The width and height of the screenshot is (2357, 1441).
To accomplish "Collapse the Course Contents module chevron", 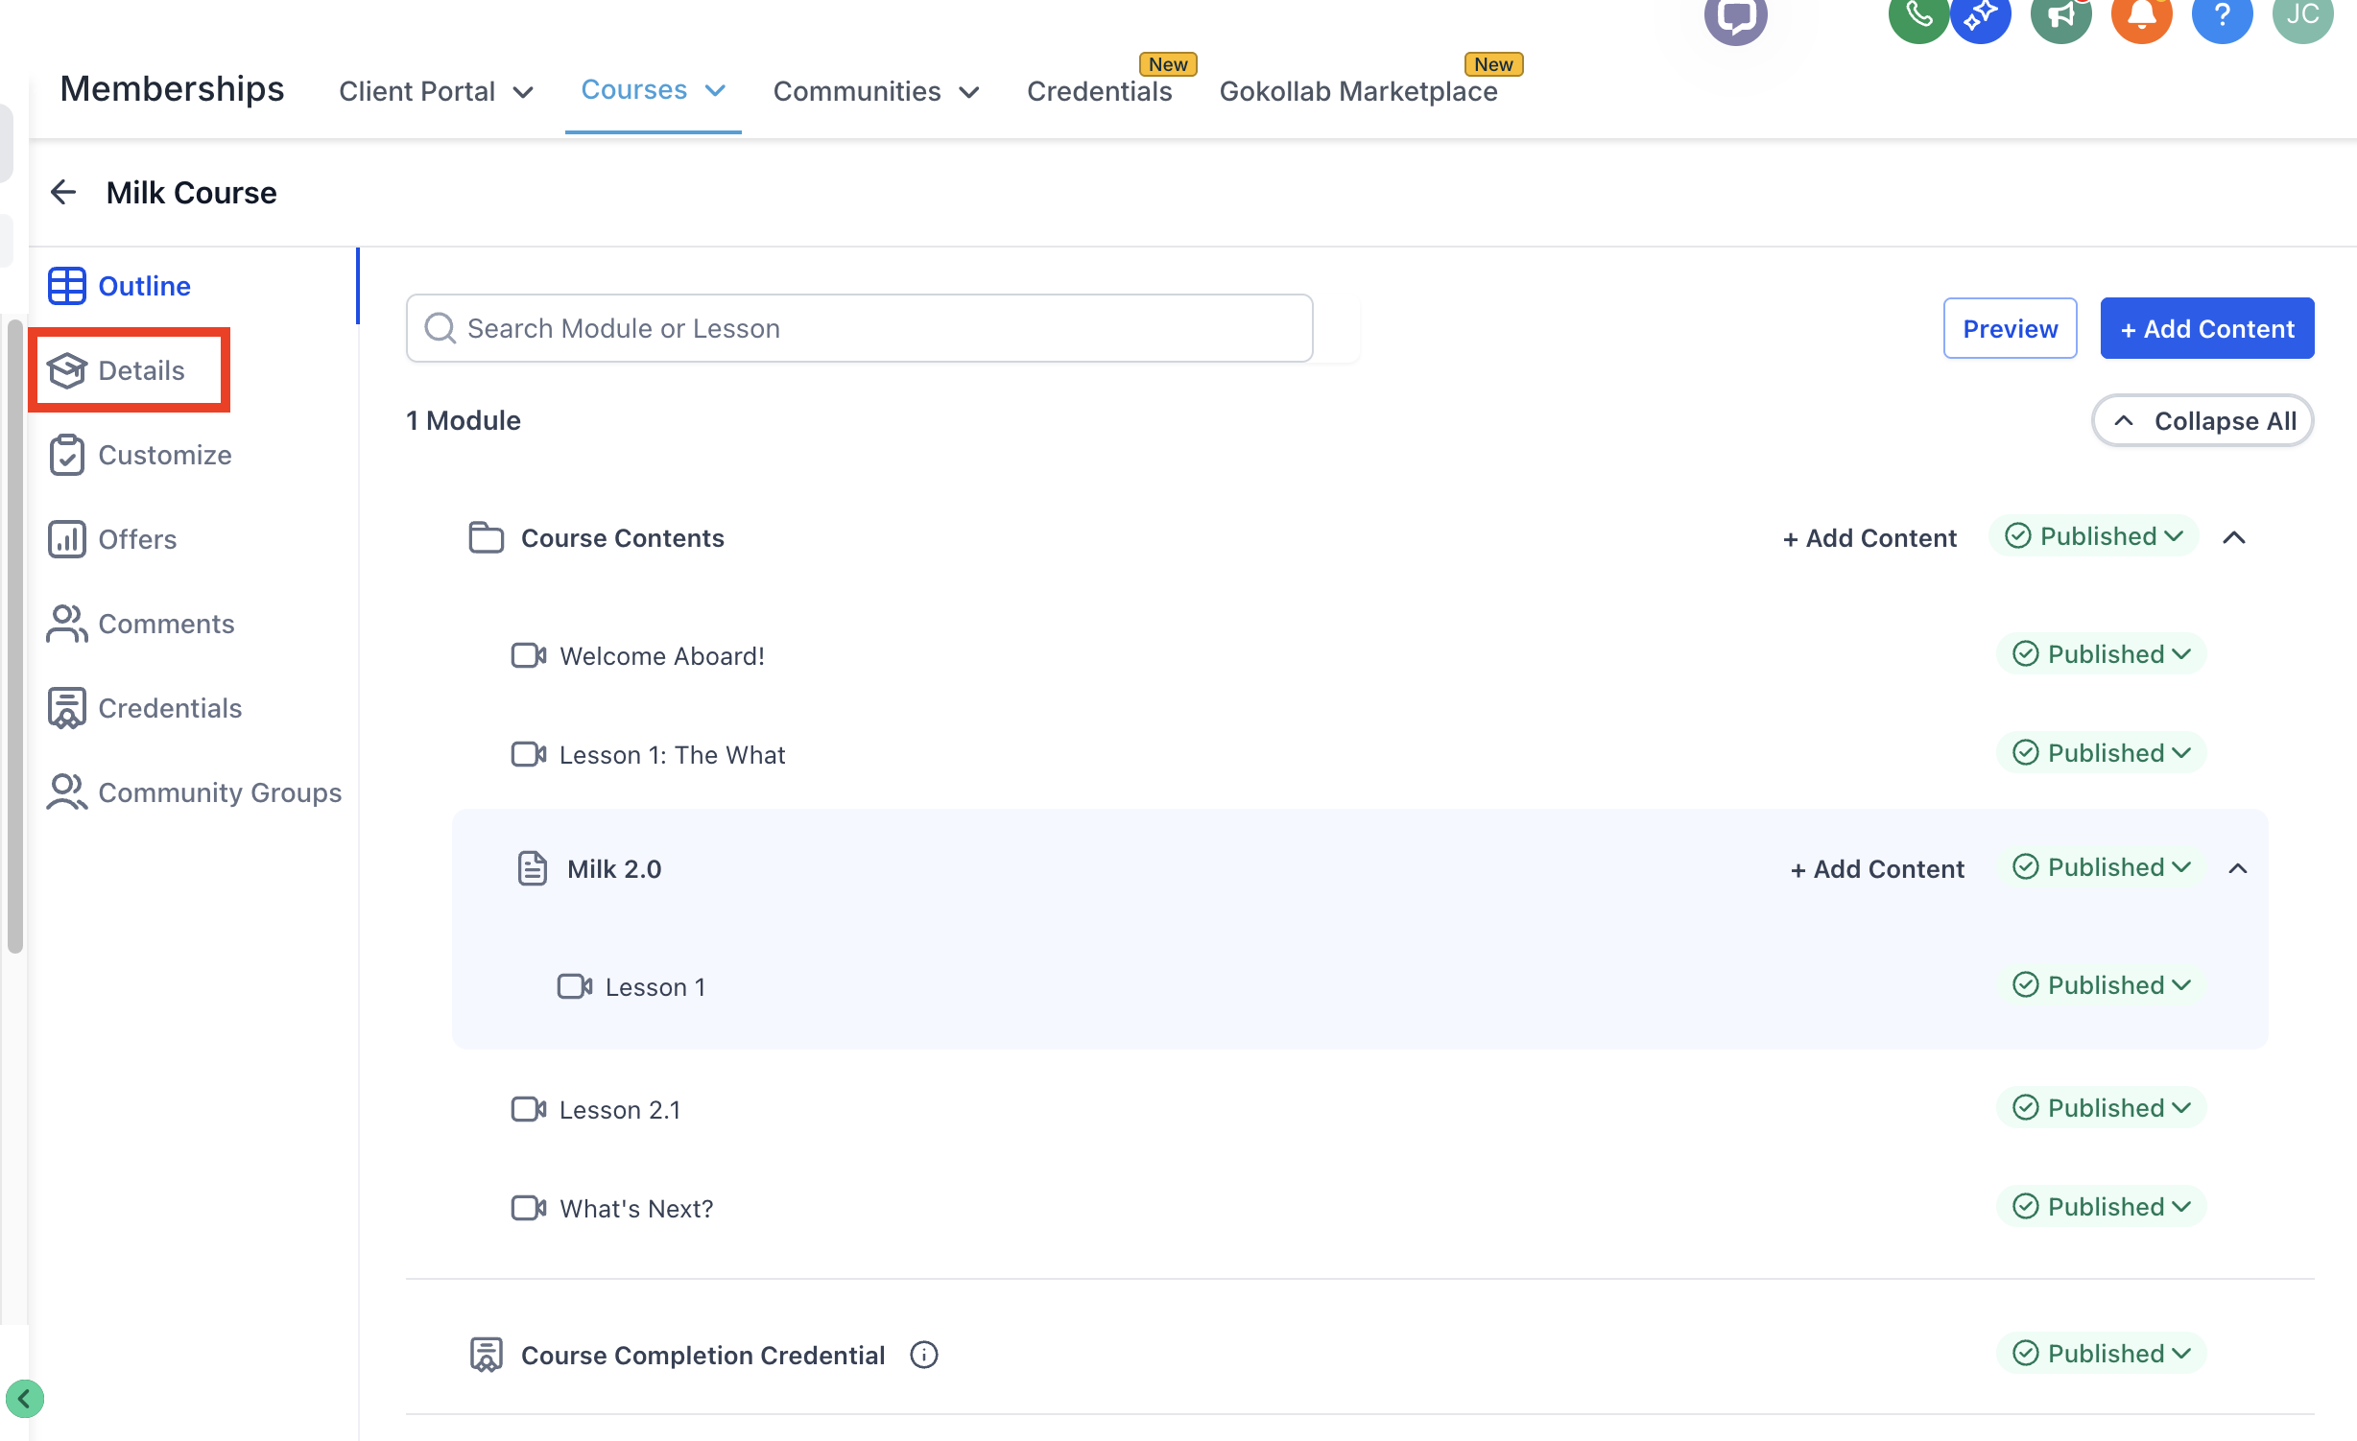I will (2234, 537).
